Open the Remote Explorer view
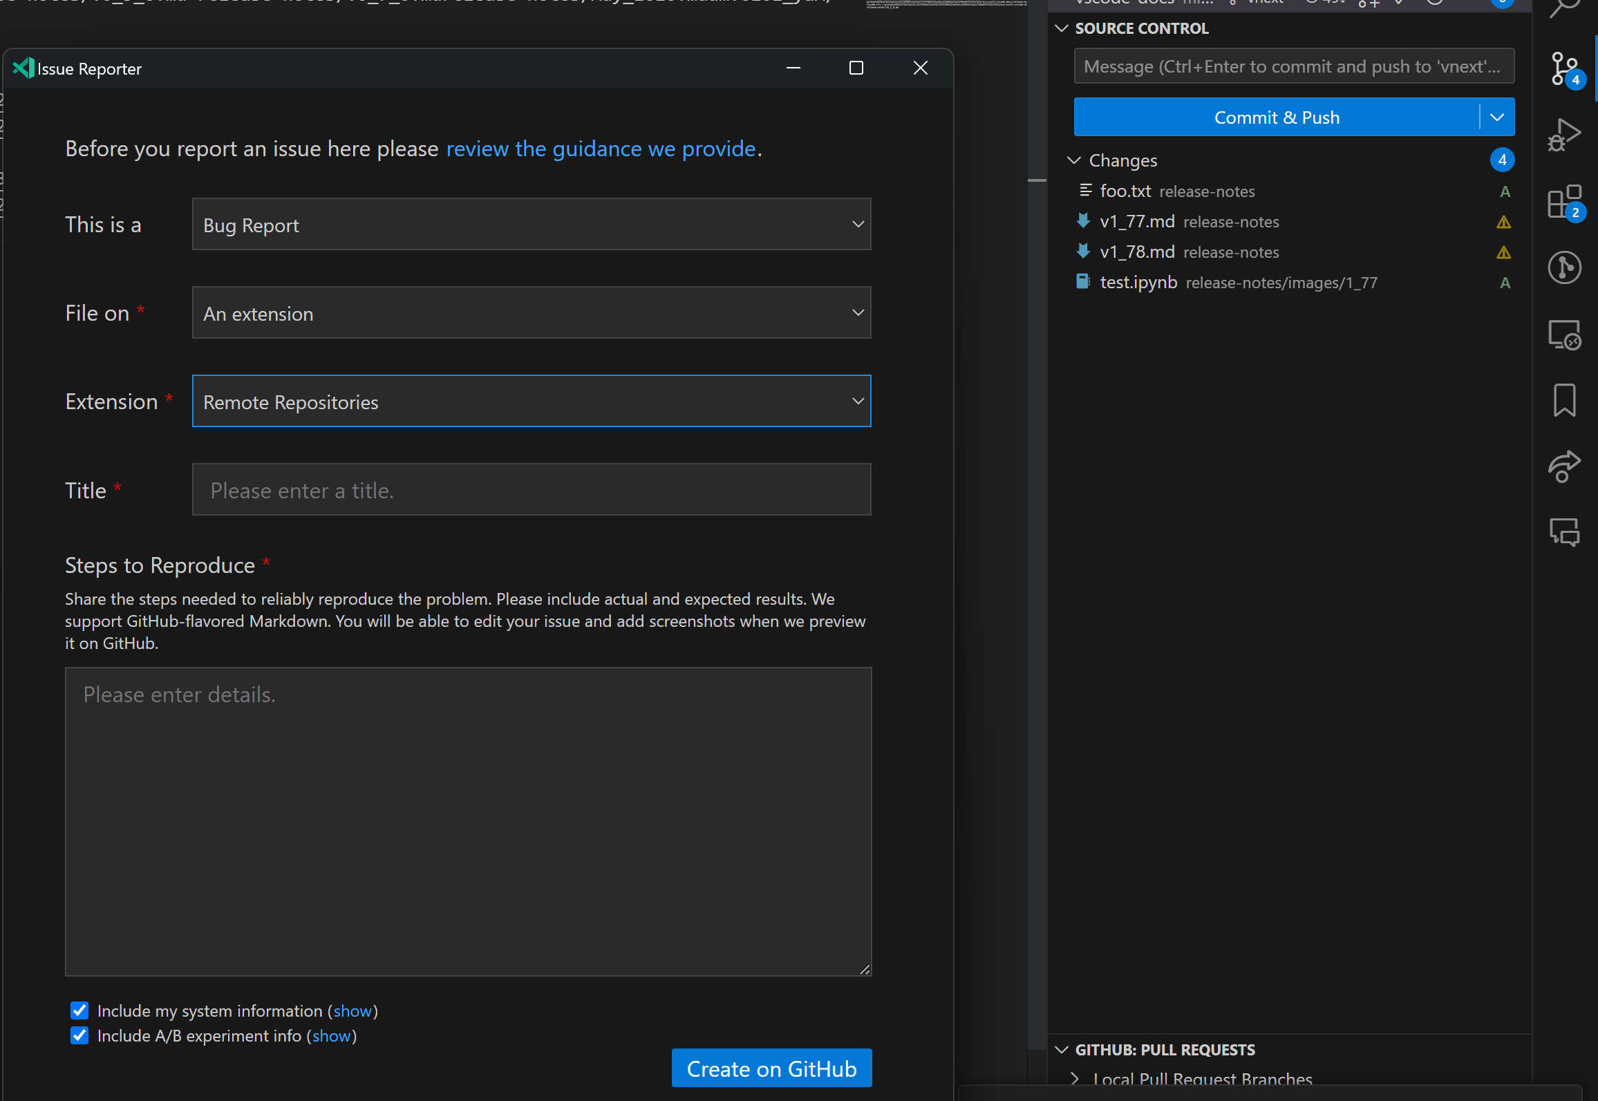This screenshot has width=1598, height=1101. [x=1565, y=334]
